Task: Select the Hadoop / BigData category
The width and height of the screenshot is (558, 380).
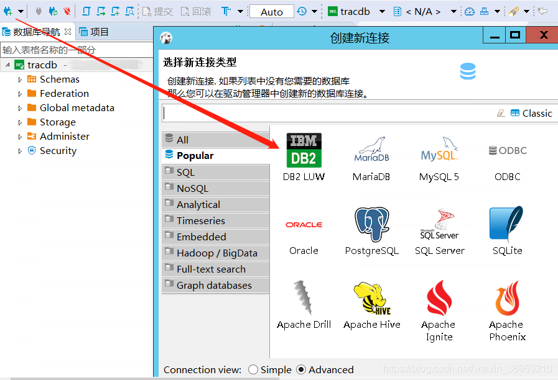Action: 216,253
